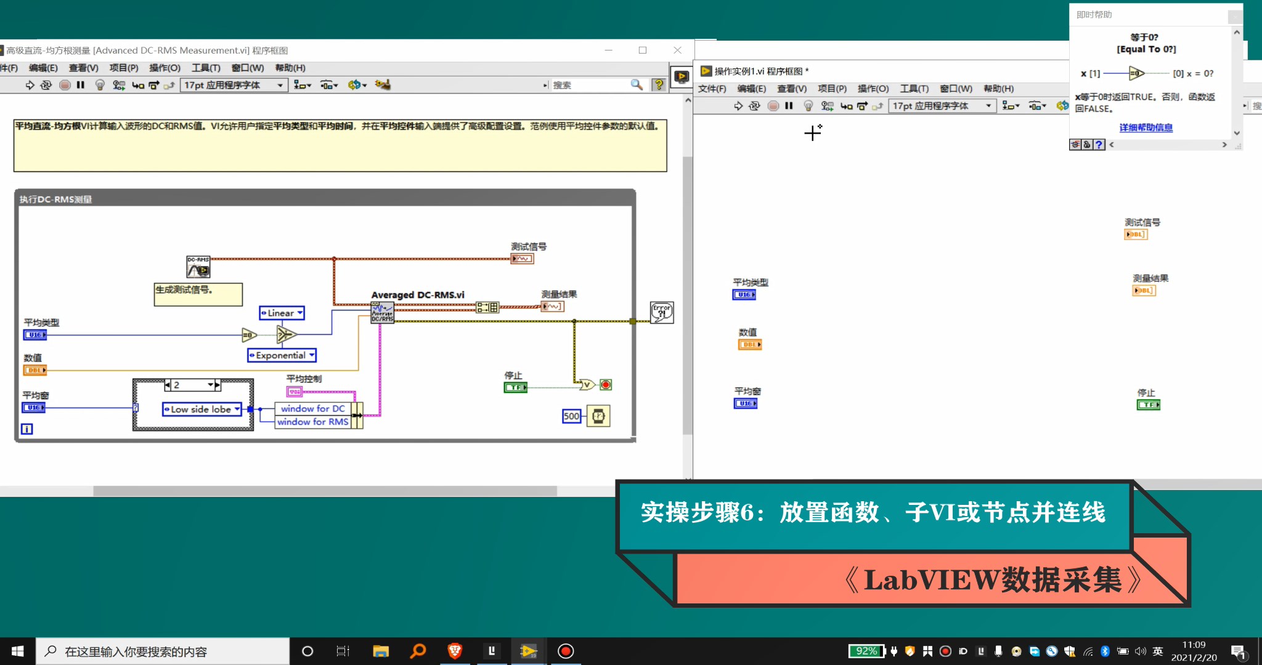Toggle Highlight Execution bulb in 操作实例1.vi toolbar
The image size is (1262, 665).
click(808, 106)
